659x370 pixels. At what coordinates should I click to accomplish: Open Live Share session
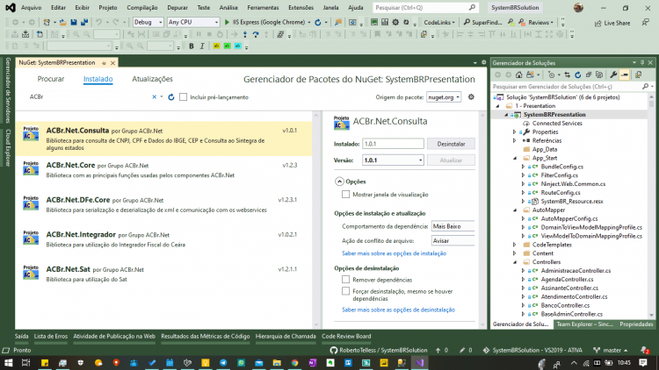pyautogui.click(x=612, y=23)
